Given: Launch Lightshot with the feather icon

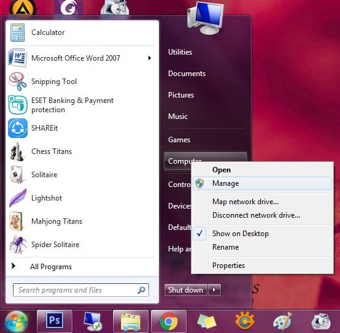Looking at the screenshot, I should 18,198.
